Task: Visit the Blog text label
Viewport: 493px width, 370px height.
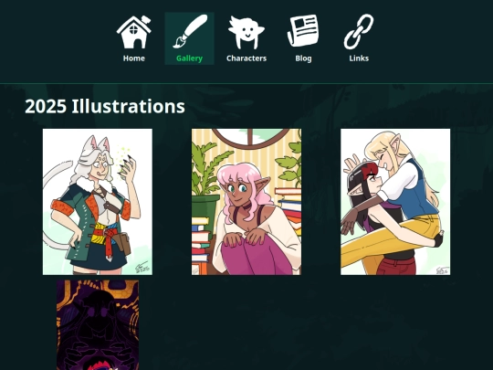Action: tap(303, 58)
